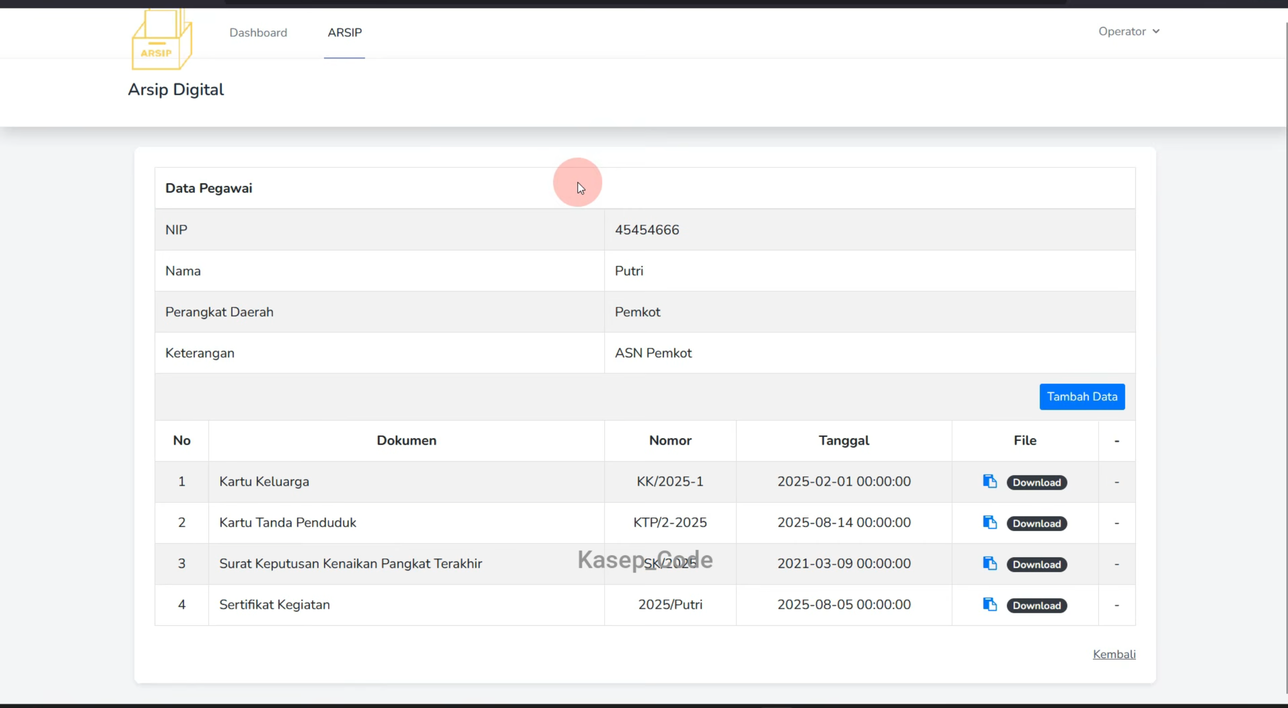This screenshot has width=1288, height=708.
Task: Click the ARSIP box logo
Action: click(x=162, y=39)
